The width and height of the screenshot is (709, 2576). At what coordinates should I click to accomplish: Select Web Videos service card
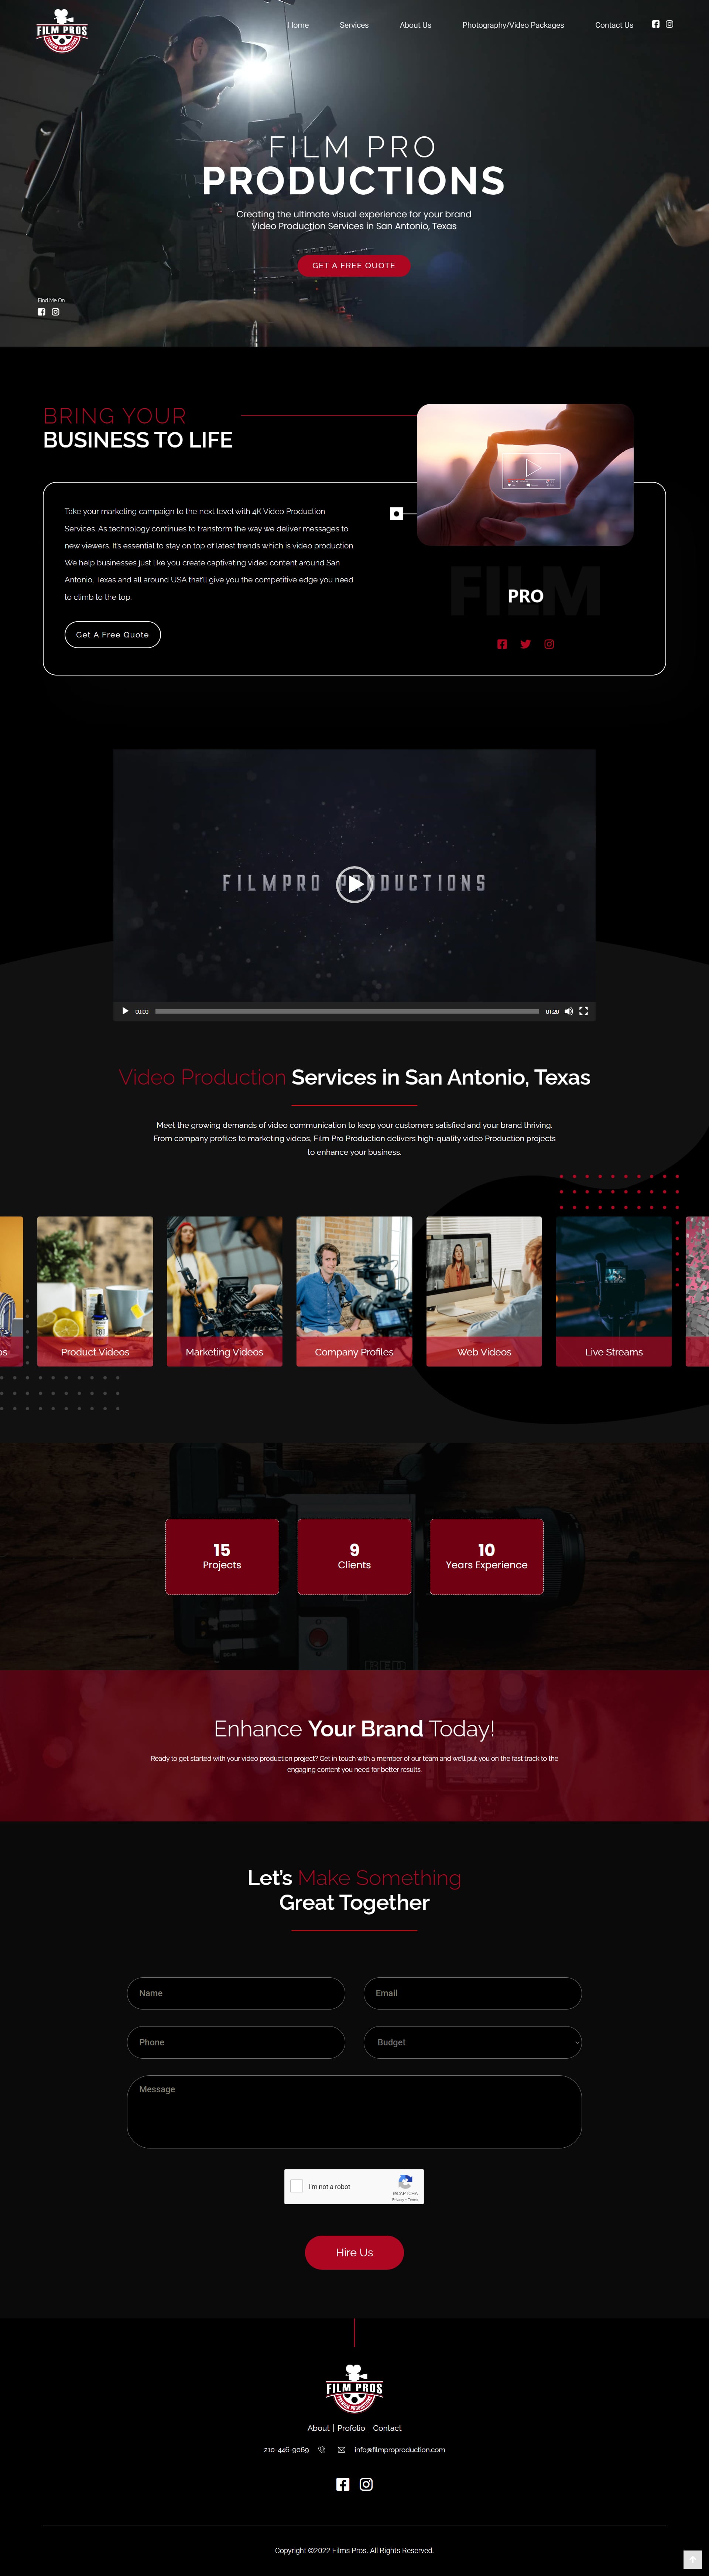pos(484,1291)
